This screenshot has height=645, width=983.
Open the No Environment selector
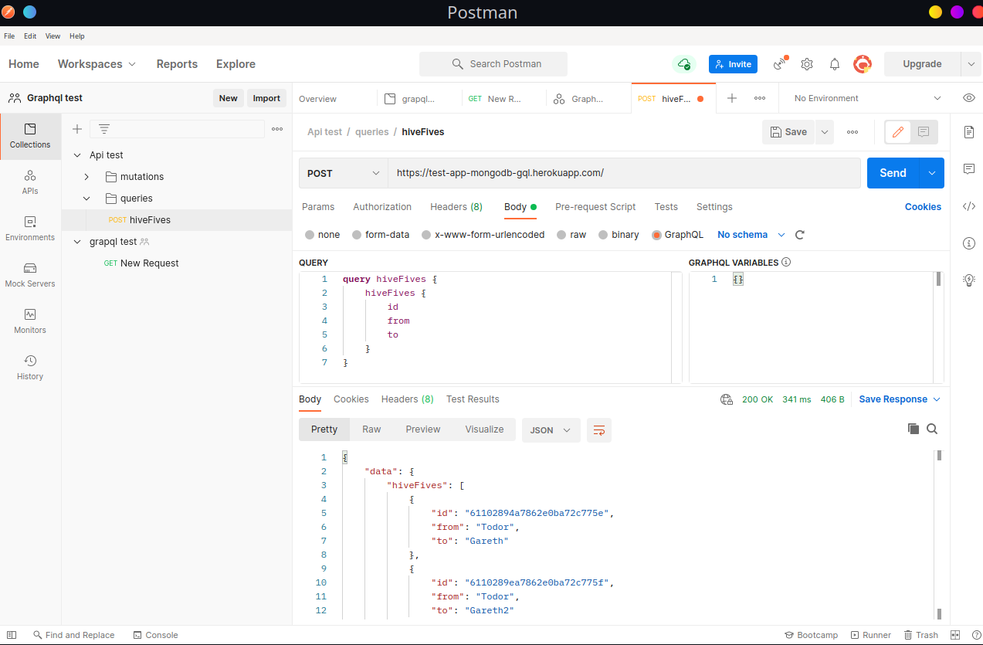tap(867, 98)
